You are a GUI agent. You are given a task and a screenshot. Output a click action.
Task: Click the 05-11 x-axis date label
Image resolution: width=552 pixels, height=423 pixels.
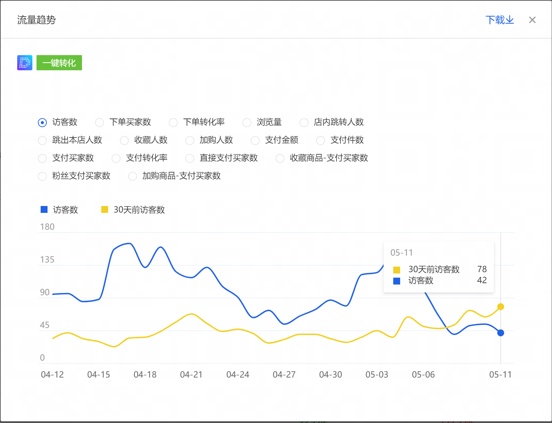click(500, 374)
